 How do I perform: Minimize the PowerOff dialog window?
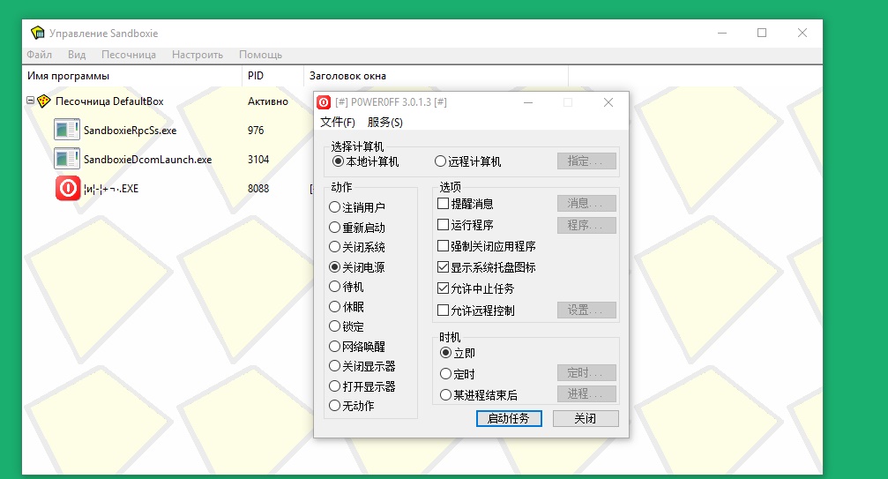pyautogui.click(x=528, y=102)
